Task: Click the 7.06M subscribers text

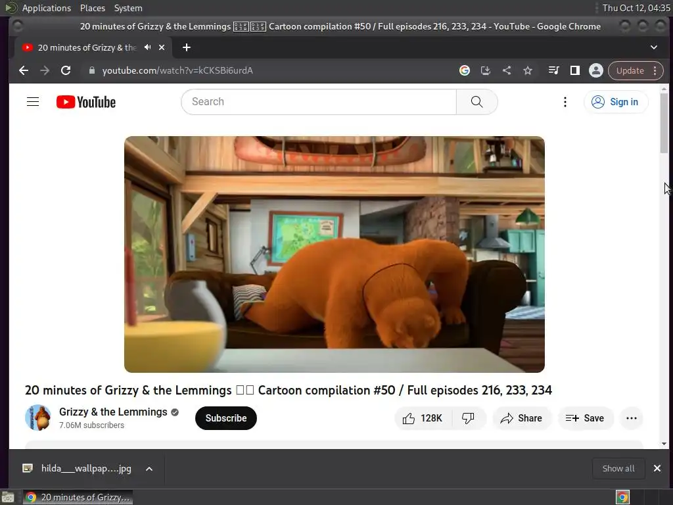Action: pos(91,425)
